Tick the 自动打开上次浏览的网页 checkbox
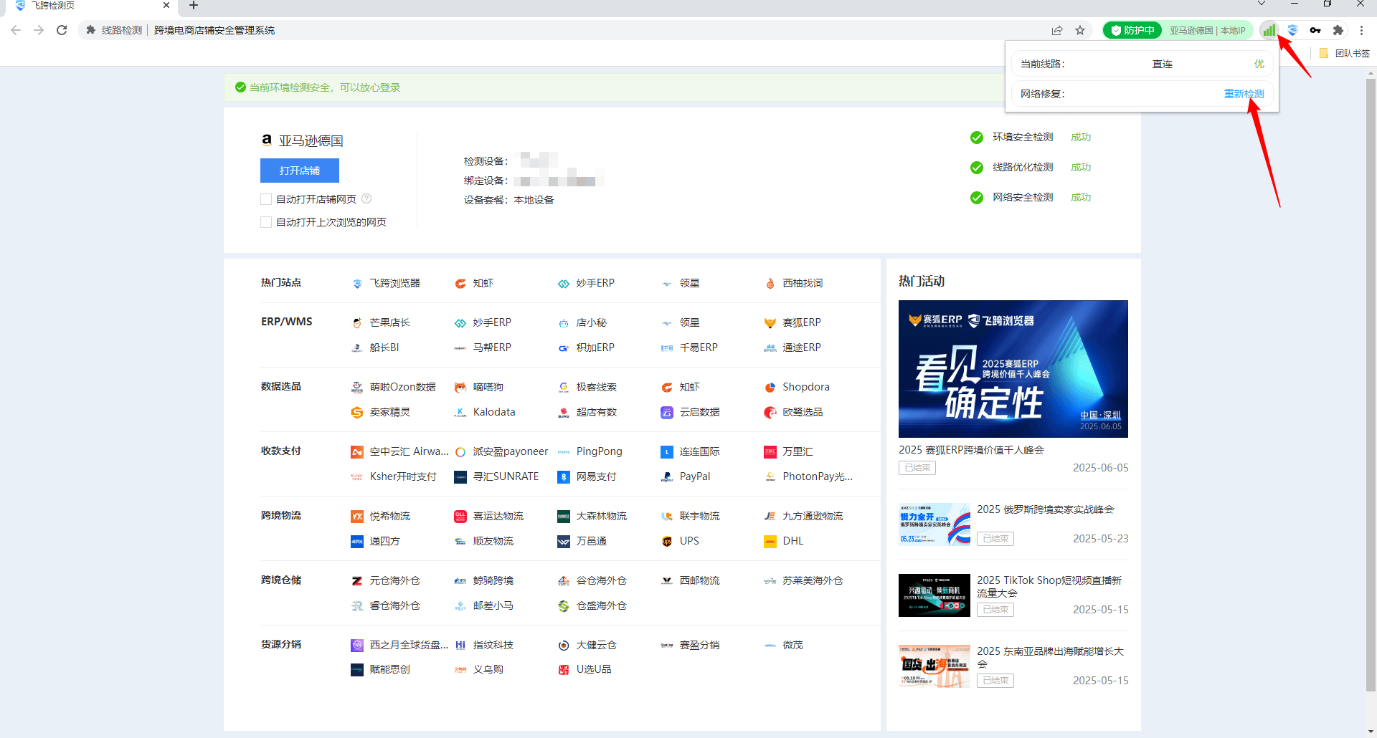 click(x=266, y=222)
